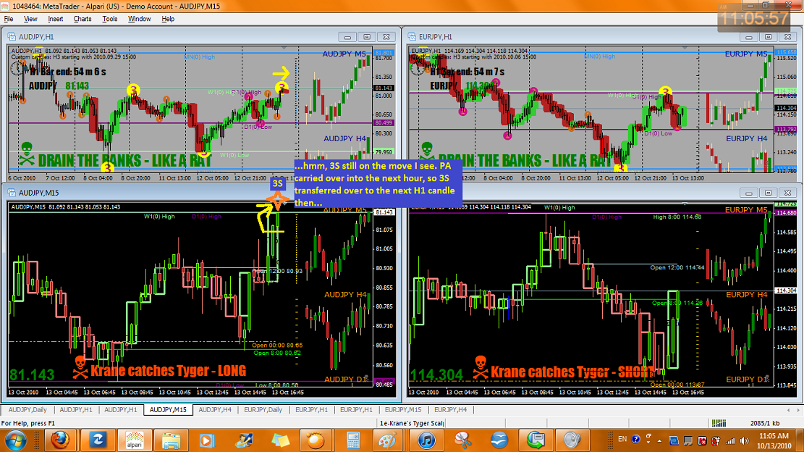Open Windows Explorer folder in taskbar

pos(171,440)
